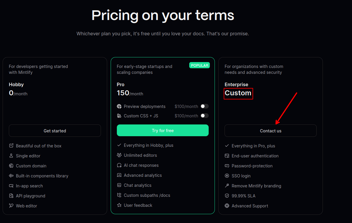Click Try for free on the Pro plan
Viewport: 352px width, 223px height.
pos(162,130)
